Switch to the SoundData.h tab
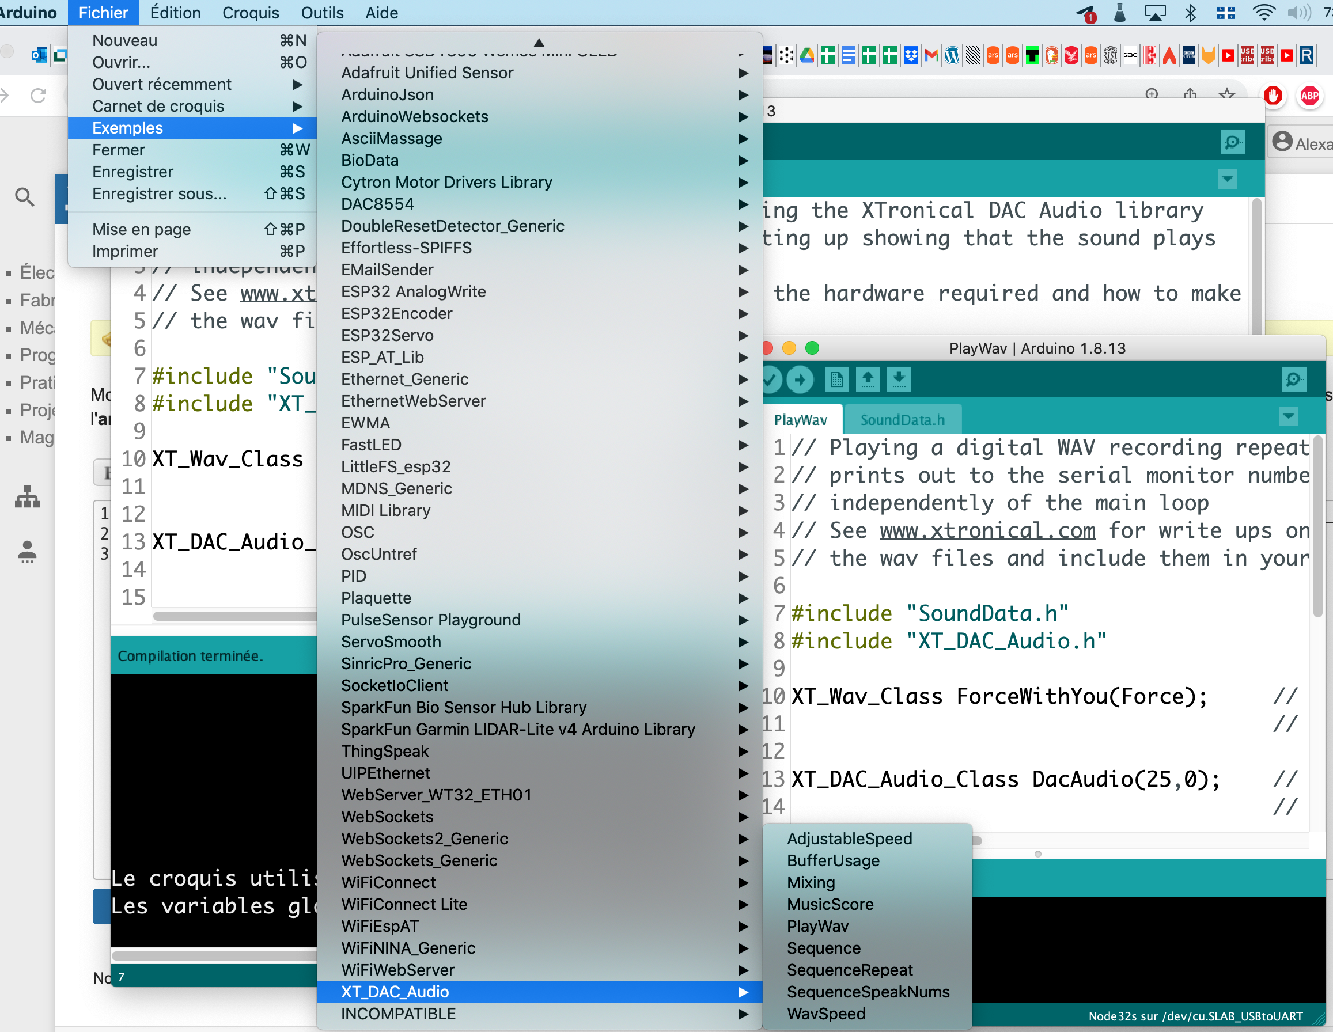This screenshot has height=1032, width=1333. pos(902,420)
